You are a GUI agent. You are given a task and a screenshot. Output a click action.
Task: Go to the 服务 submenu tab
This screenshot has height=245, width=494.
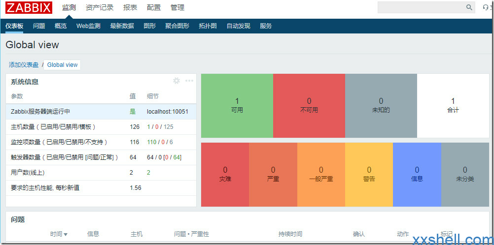click(266, 26)
